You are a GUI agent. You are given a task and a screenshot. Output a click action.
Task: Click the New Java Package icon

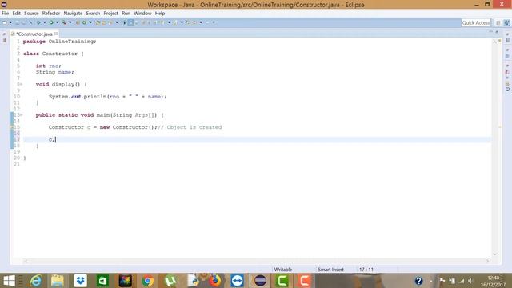coord(78,22)
